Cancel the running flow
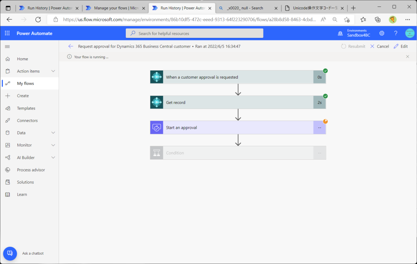The width and height of the screenshot is (417, 264). point(380,46)
